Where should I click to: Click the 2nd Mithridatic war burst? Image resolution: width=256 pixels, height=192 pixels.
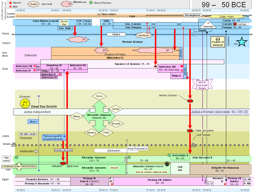(x=101, y=50)
